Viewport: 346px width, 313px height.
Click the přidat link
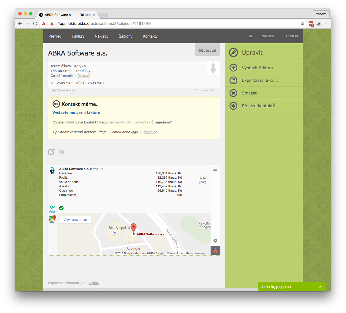point(69,122)
